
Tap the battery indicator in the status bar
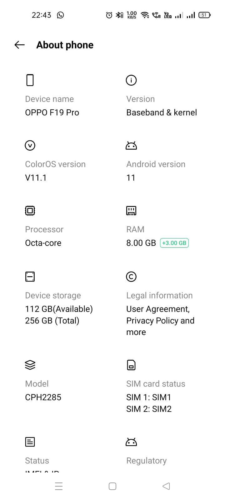(x=204, y=15)
